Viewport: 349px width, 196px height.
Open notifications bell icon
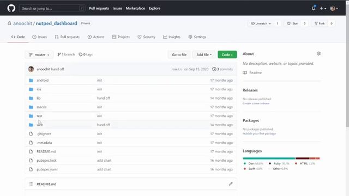(314, 8)
